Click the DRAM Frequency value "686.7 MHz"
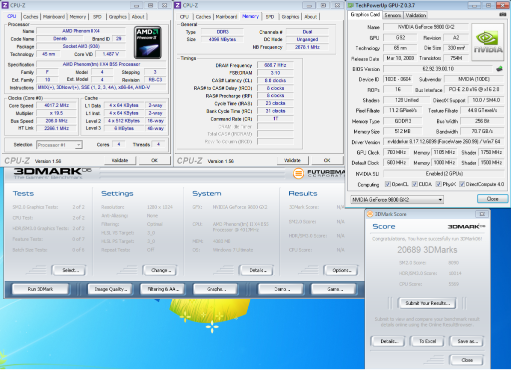511x370 pixels. pos(275,65)
